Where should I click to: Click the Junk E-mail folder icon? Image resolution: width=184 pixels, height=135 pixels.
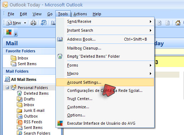[19, 110]
